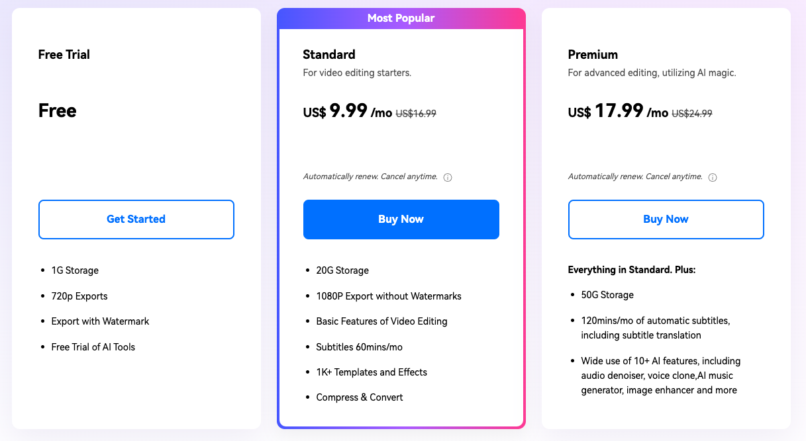The height and width of the screenshot is (441, 806).
Task: Click the Free Trial plan title
Action: [64, 55]
